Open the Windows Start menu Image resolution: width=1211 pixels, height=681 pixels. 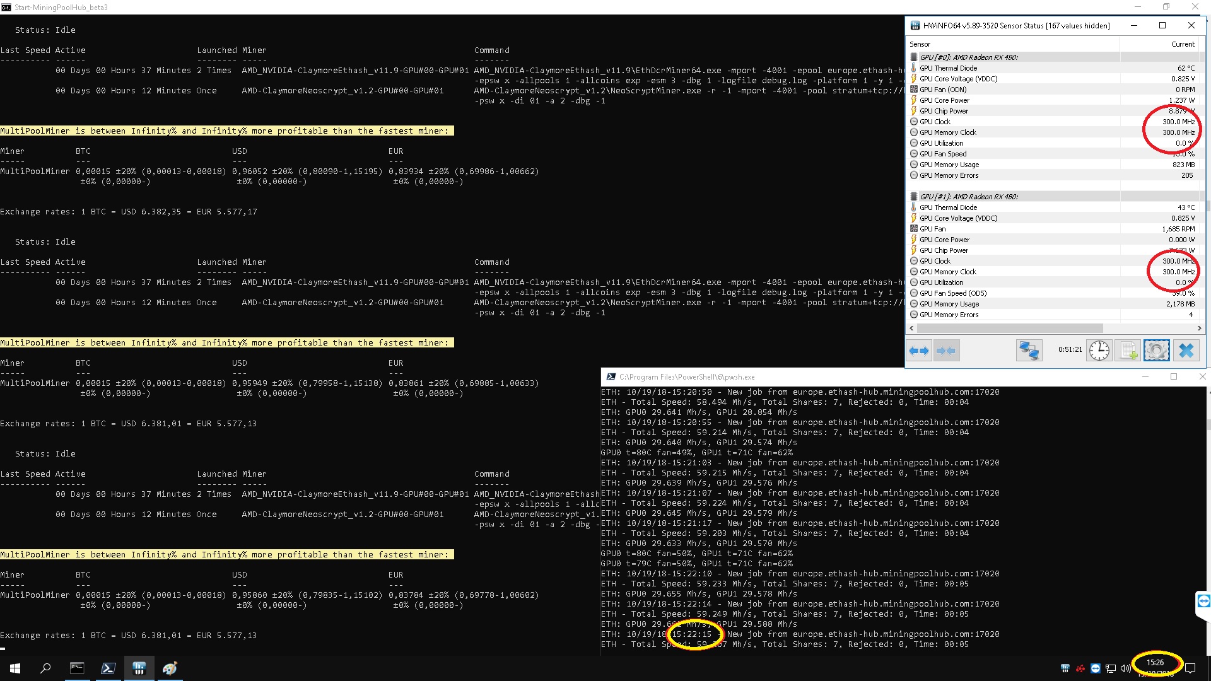pyautogui.click(x=14, y=668)
